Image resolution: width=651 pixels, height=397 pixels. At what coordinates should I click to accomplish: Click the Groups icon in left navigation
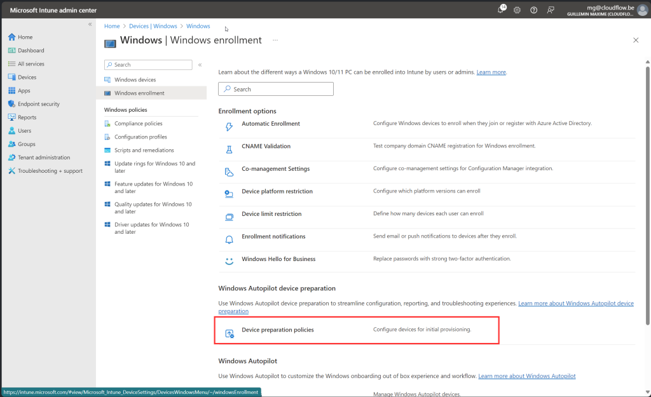[x=11, y=144]
